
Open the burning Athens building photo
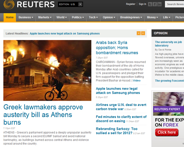pos(47,71)
